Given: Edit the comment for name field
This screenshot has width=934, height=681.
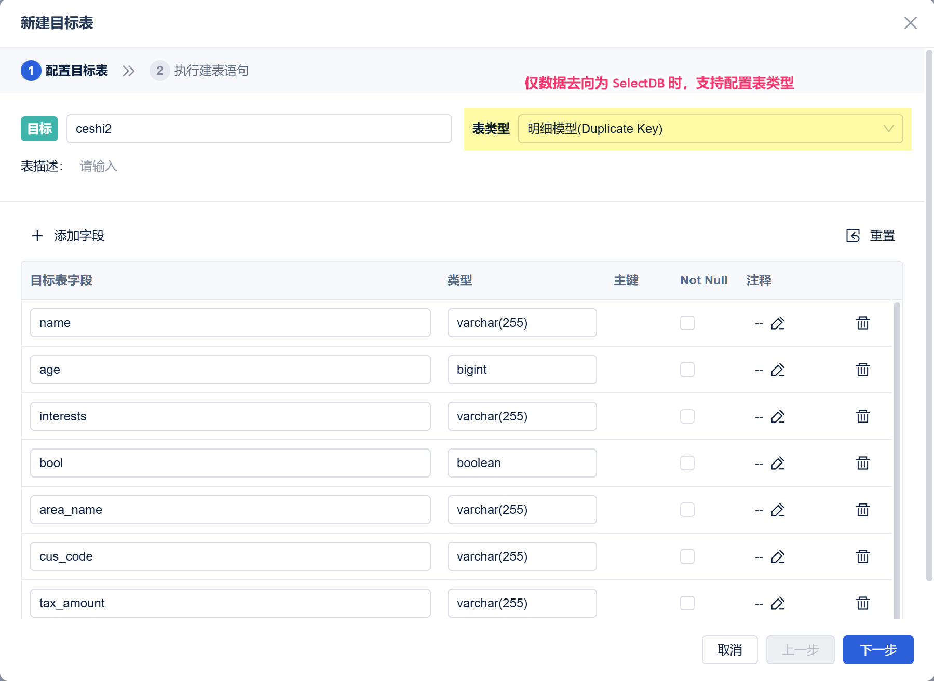Looking at the screenshot, I should pos(778,323).
